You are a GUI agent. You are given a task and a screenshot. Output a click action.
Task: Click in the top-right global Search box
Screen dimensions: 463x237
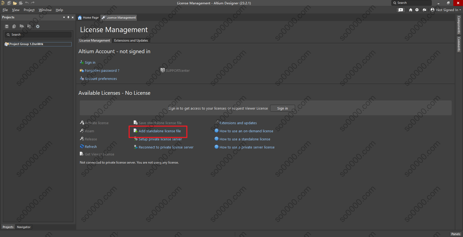pos(412,3)
